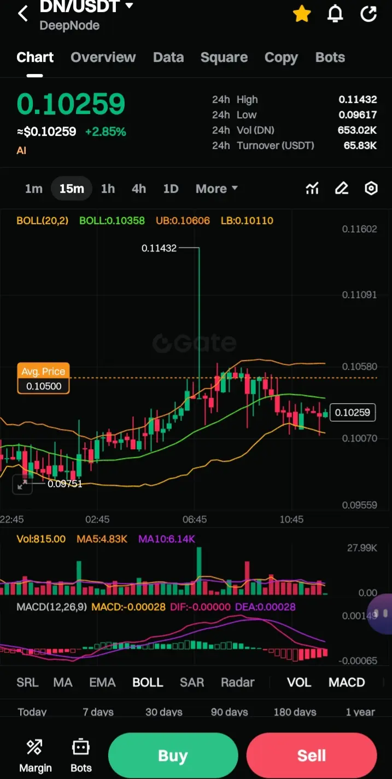Expand chart to fullscreen icon
Viewport: 392px width, 779px height.
click(x=22, y=484)
